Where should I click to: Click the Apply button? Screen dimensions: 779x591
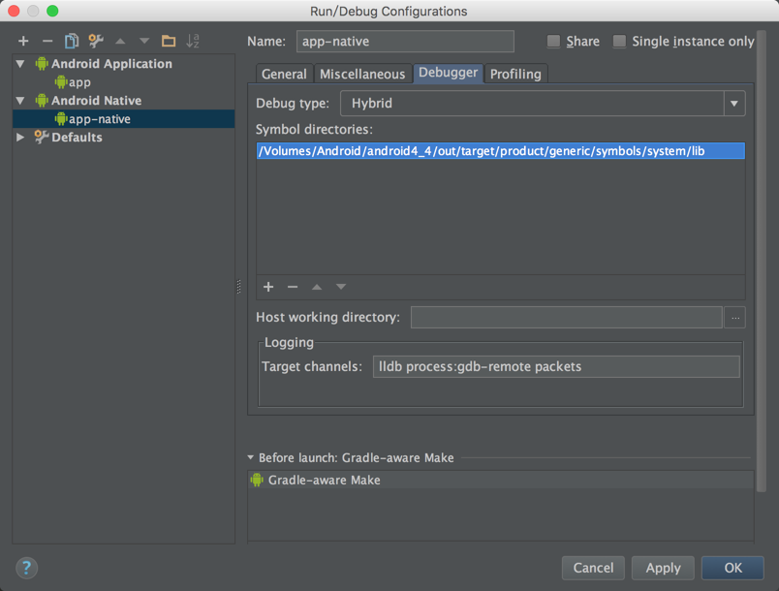coord(663,568)
